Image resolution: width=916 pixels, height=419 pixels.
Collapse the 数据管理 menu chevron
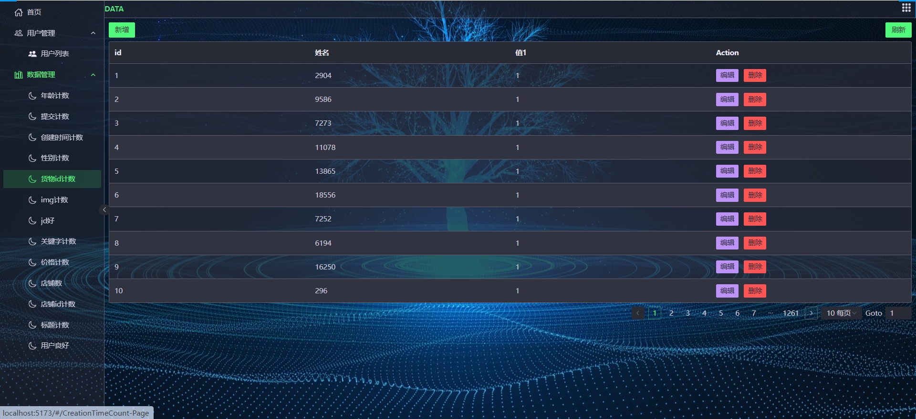93,75
